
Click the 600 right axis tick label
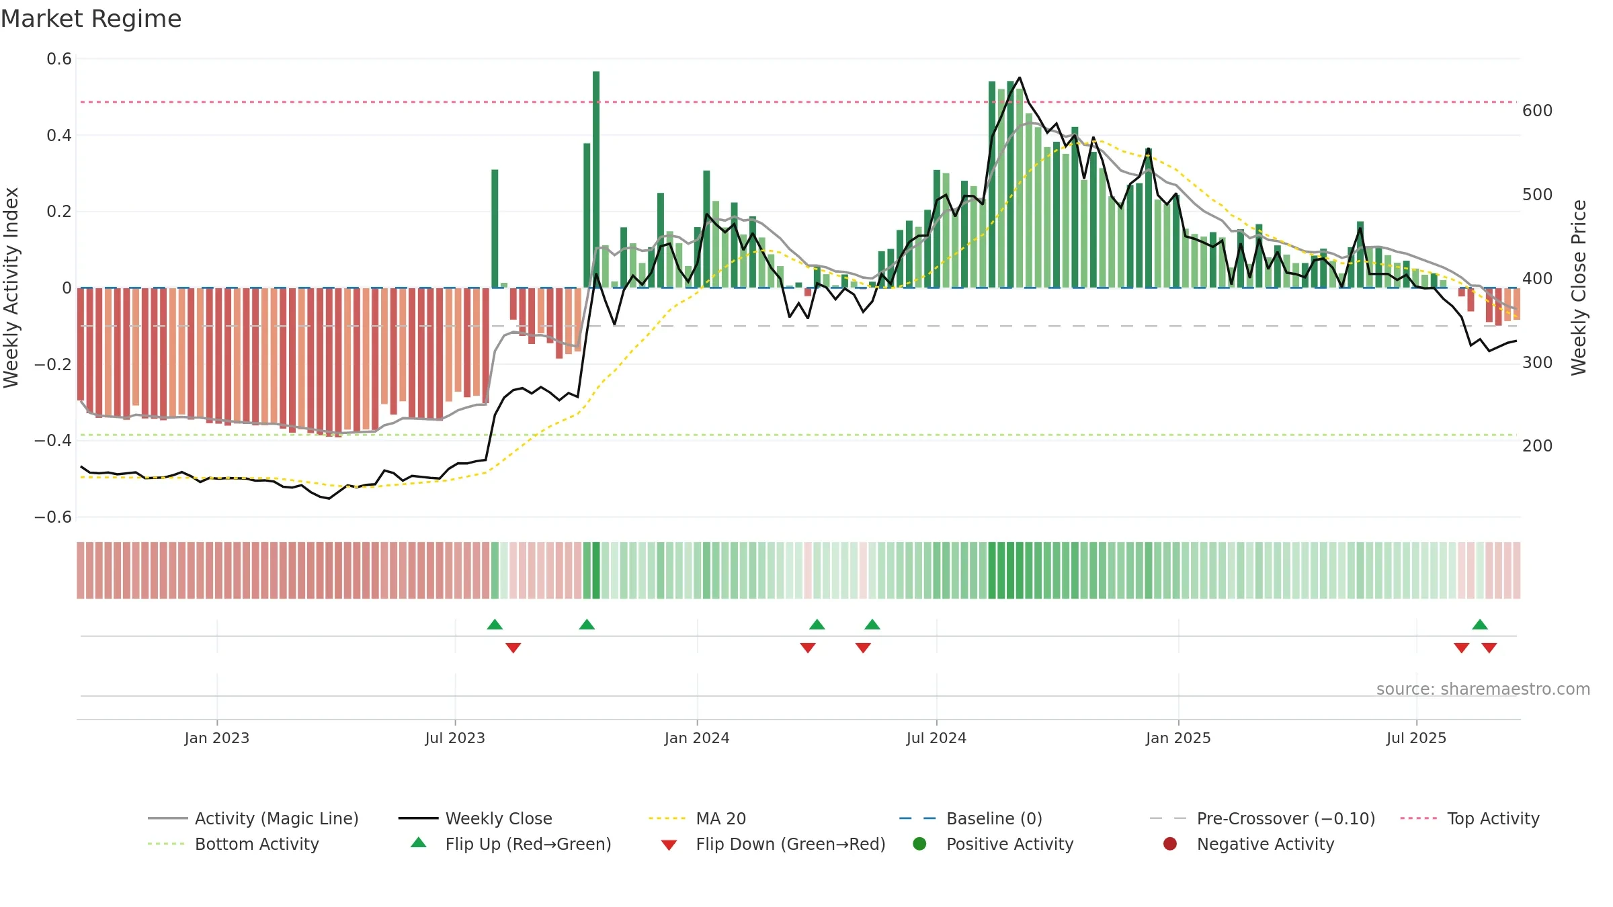(x=1537, y=110)
